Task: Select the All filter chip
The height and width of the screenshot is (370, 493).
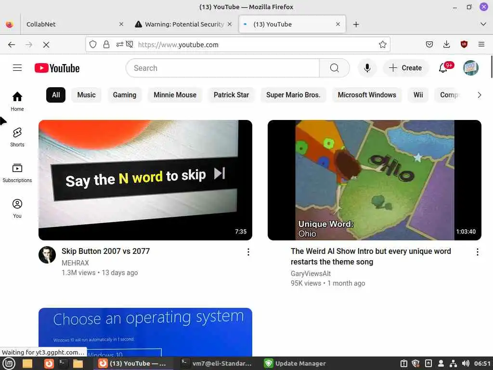Action: coord(56,95)
